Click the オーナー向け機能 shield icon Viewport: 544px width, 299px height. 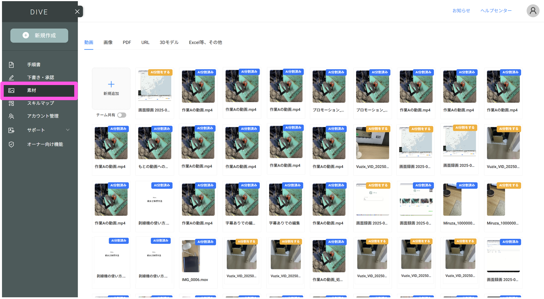[11, 144]
